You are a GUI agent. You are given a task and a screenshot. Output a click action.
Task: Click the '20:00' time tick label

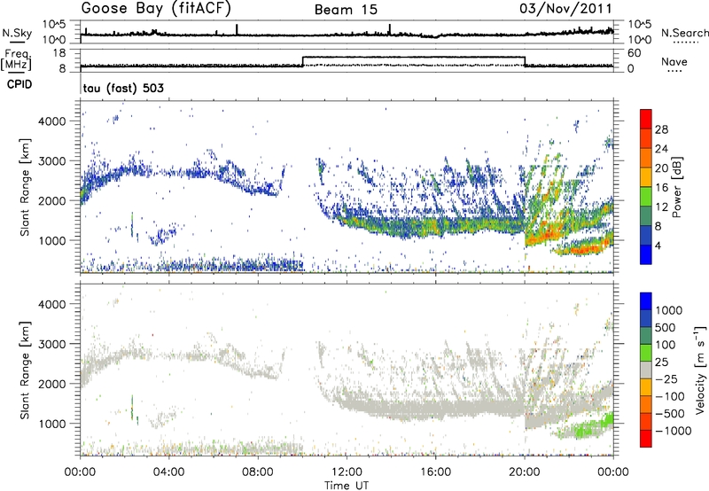tap(525, 472)
